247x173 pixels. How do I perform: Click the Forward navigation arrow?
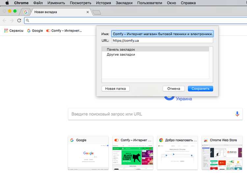point(12,20)
